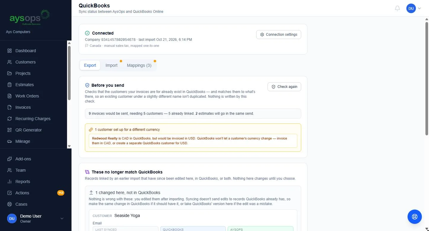Open the blue help lifebuoy button
This screenshot has width=429, height=231.
coord(415,217)
